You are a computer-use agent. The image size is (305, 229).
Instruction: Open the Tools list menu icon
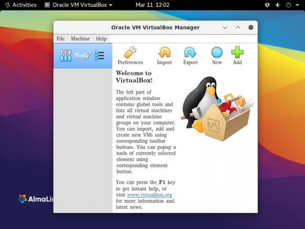(x=100, y=56)
